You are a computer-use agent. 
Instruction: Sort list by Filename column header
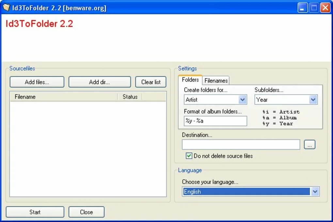click(64, 97)
